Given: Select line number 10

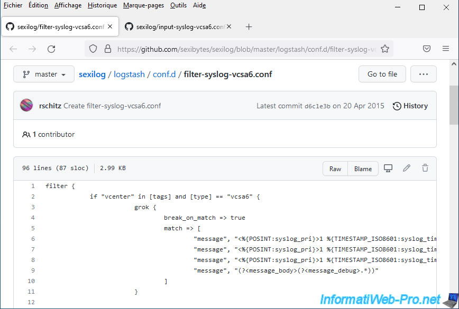Looking at the screenshot, I should click(31, 281).
